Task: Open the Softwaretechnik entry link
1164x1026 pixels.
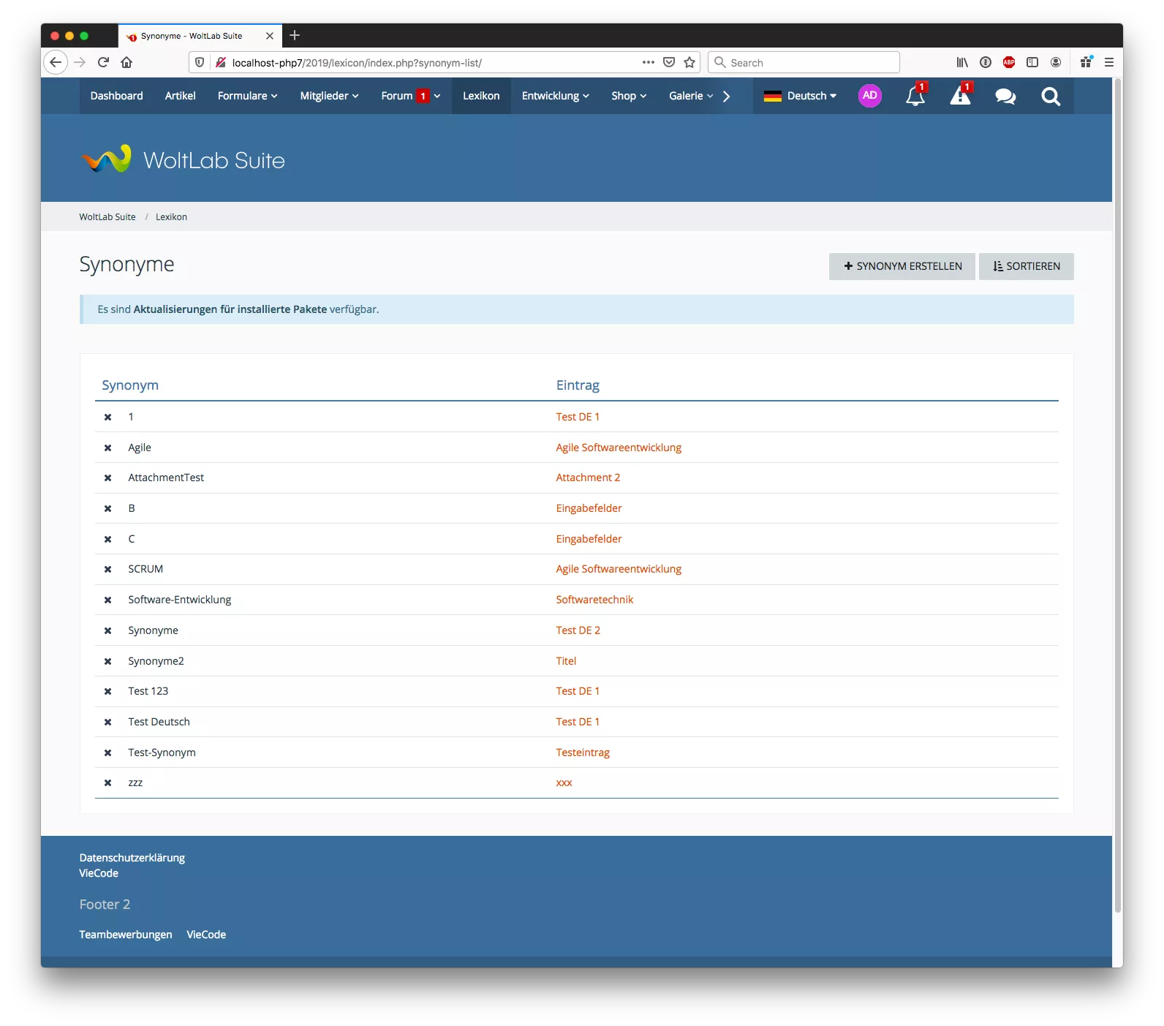Action: pyautogui.click(x=594, y=600)
